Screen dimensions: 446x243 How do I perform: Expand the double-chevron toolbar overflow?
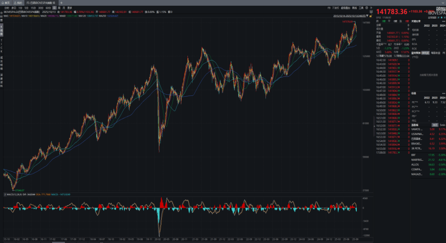click(372, 7)
